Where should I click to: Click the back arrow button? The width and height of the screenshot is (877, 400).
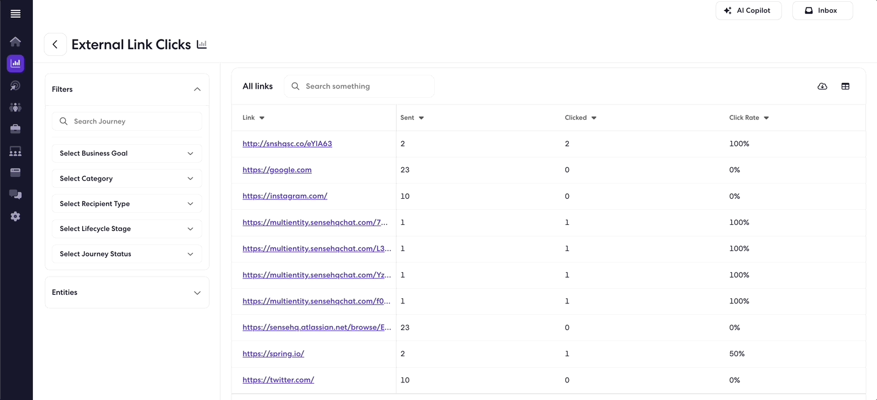click(55, 44)
